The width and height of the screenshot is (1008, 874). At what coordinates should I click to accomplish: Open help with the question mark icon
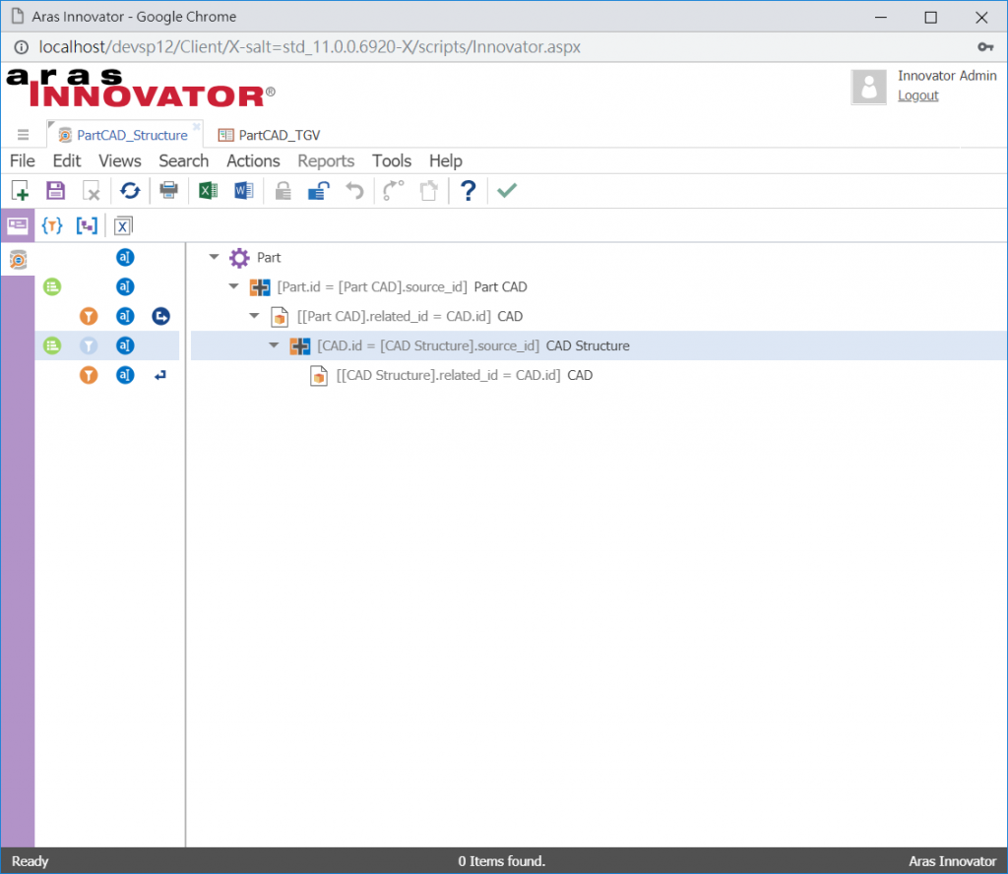468,190
